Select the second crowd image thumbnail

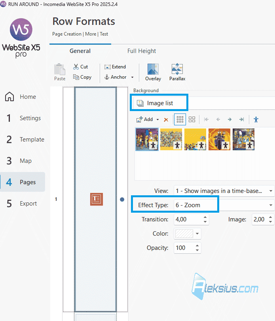171,140
